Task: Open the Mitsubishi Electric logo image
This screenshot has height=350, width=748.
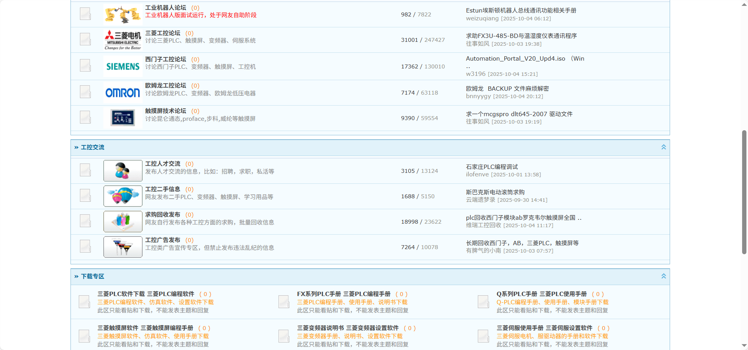Action: tap(123, 40)
